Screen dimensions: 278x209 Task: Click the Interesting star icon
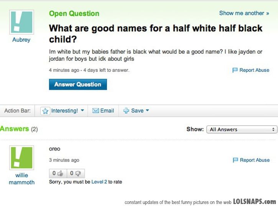pos(45,111)
